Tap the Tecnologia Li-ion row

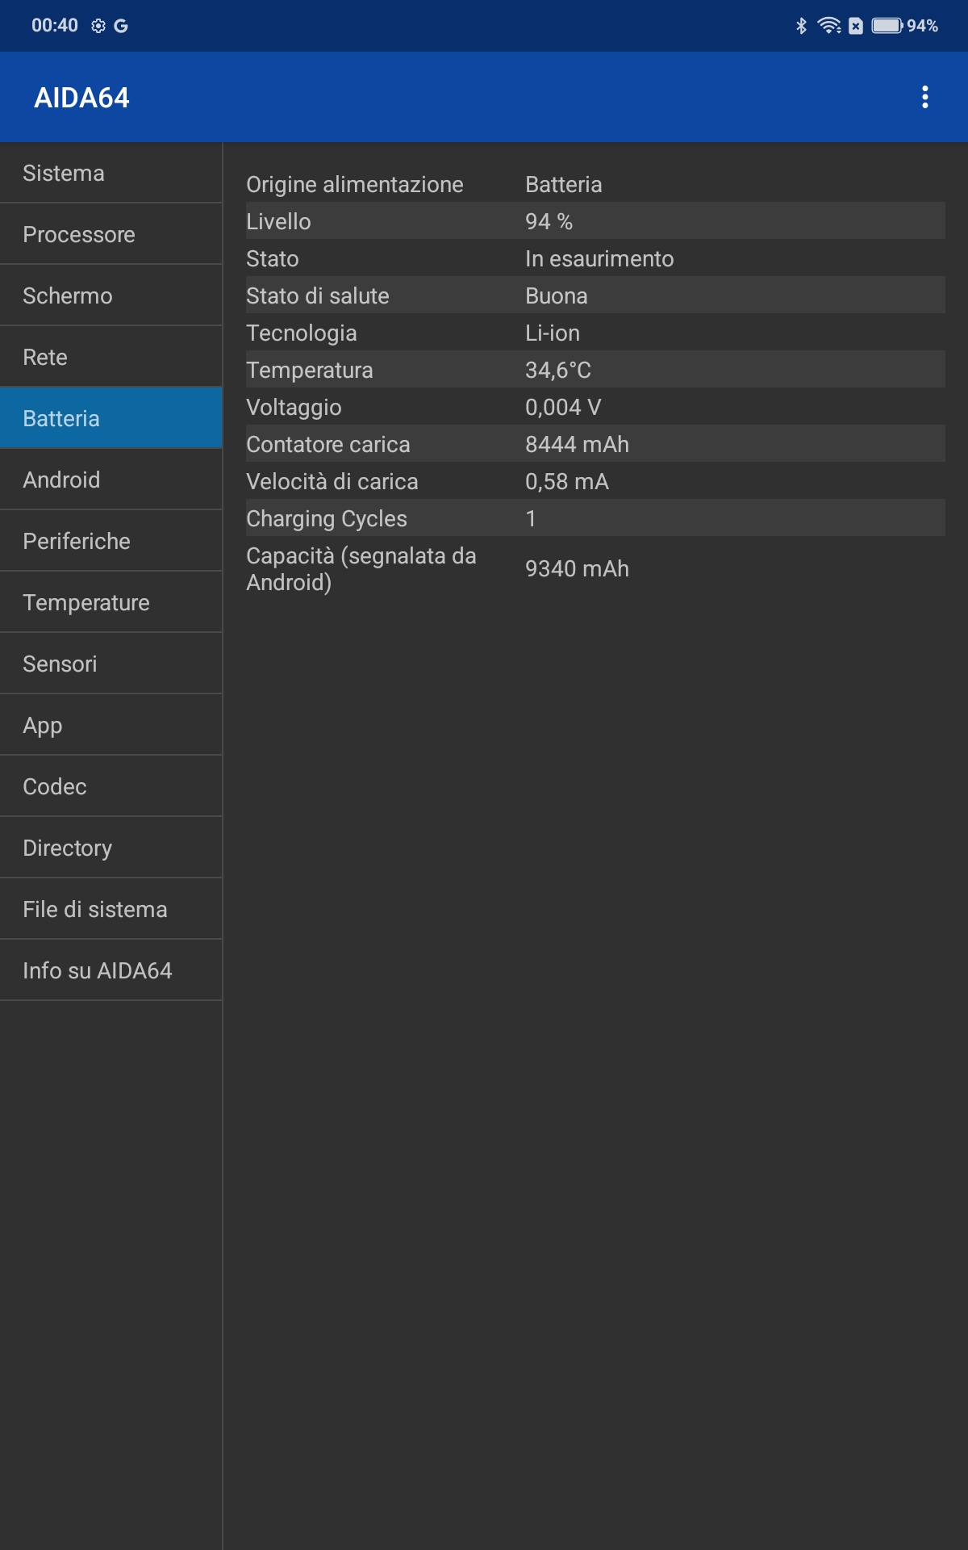595,333
